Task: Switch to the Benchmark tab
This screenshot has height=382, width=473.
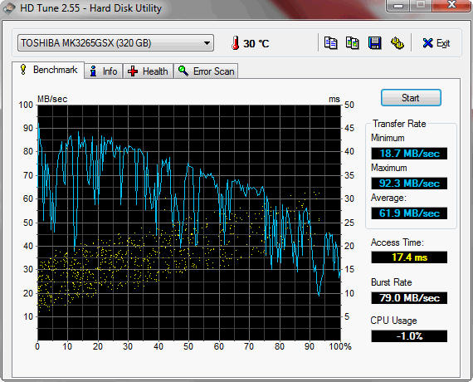Action: [x=48, y=70]
